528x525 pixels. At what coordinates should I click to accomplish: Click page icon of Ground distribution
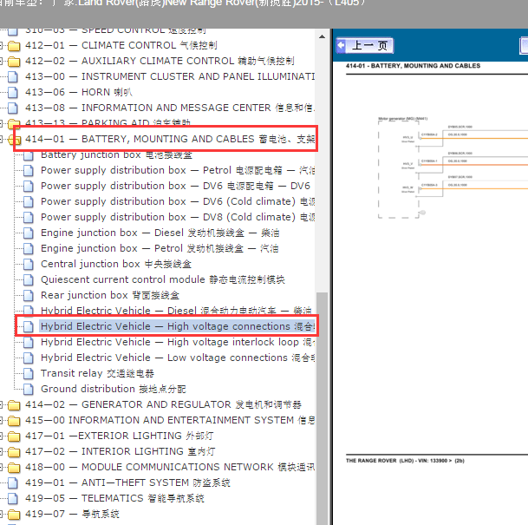click(x=29, y=390)
